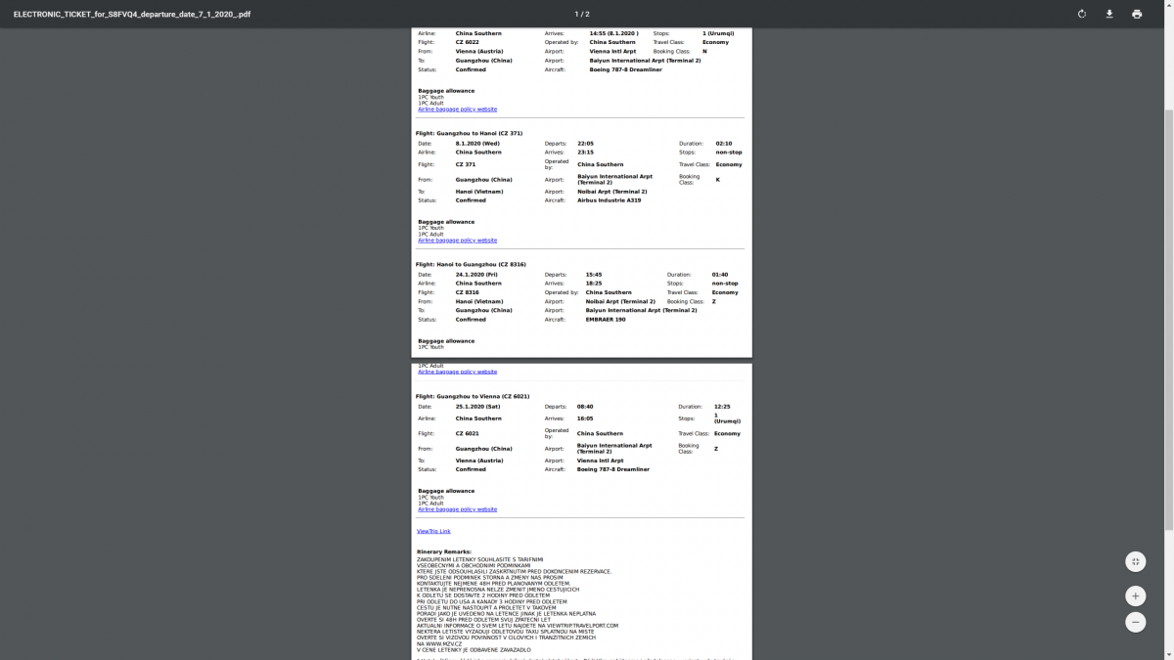Click the page number indicator 1 / 2
Screen dimensions: 1174x660
coord(582,14)
